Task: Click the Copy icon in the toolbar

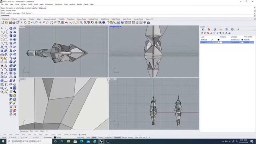Action: pyautogui.click(x=25, y=22)
